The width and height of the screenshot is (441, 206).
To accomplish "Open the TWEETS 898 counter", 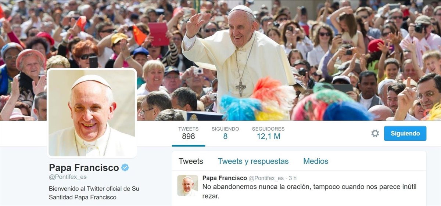I will 189,133.
